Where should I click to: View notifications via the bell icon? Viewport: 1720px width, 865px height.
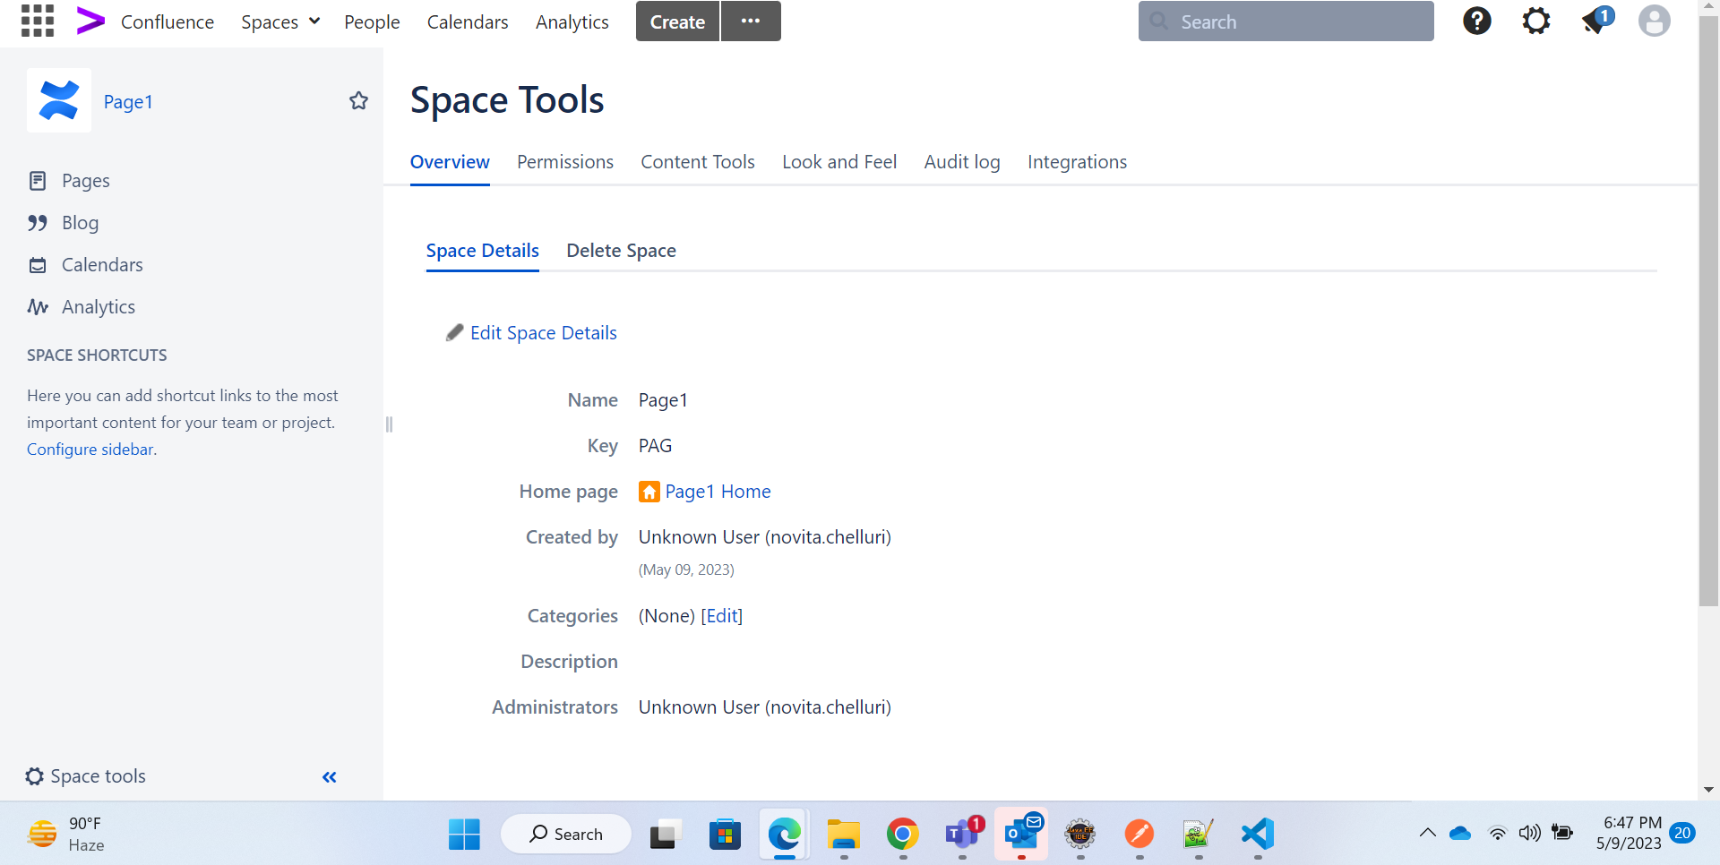(x=1595, y=21)
